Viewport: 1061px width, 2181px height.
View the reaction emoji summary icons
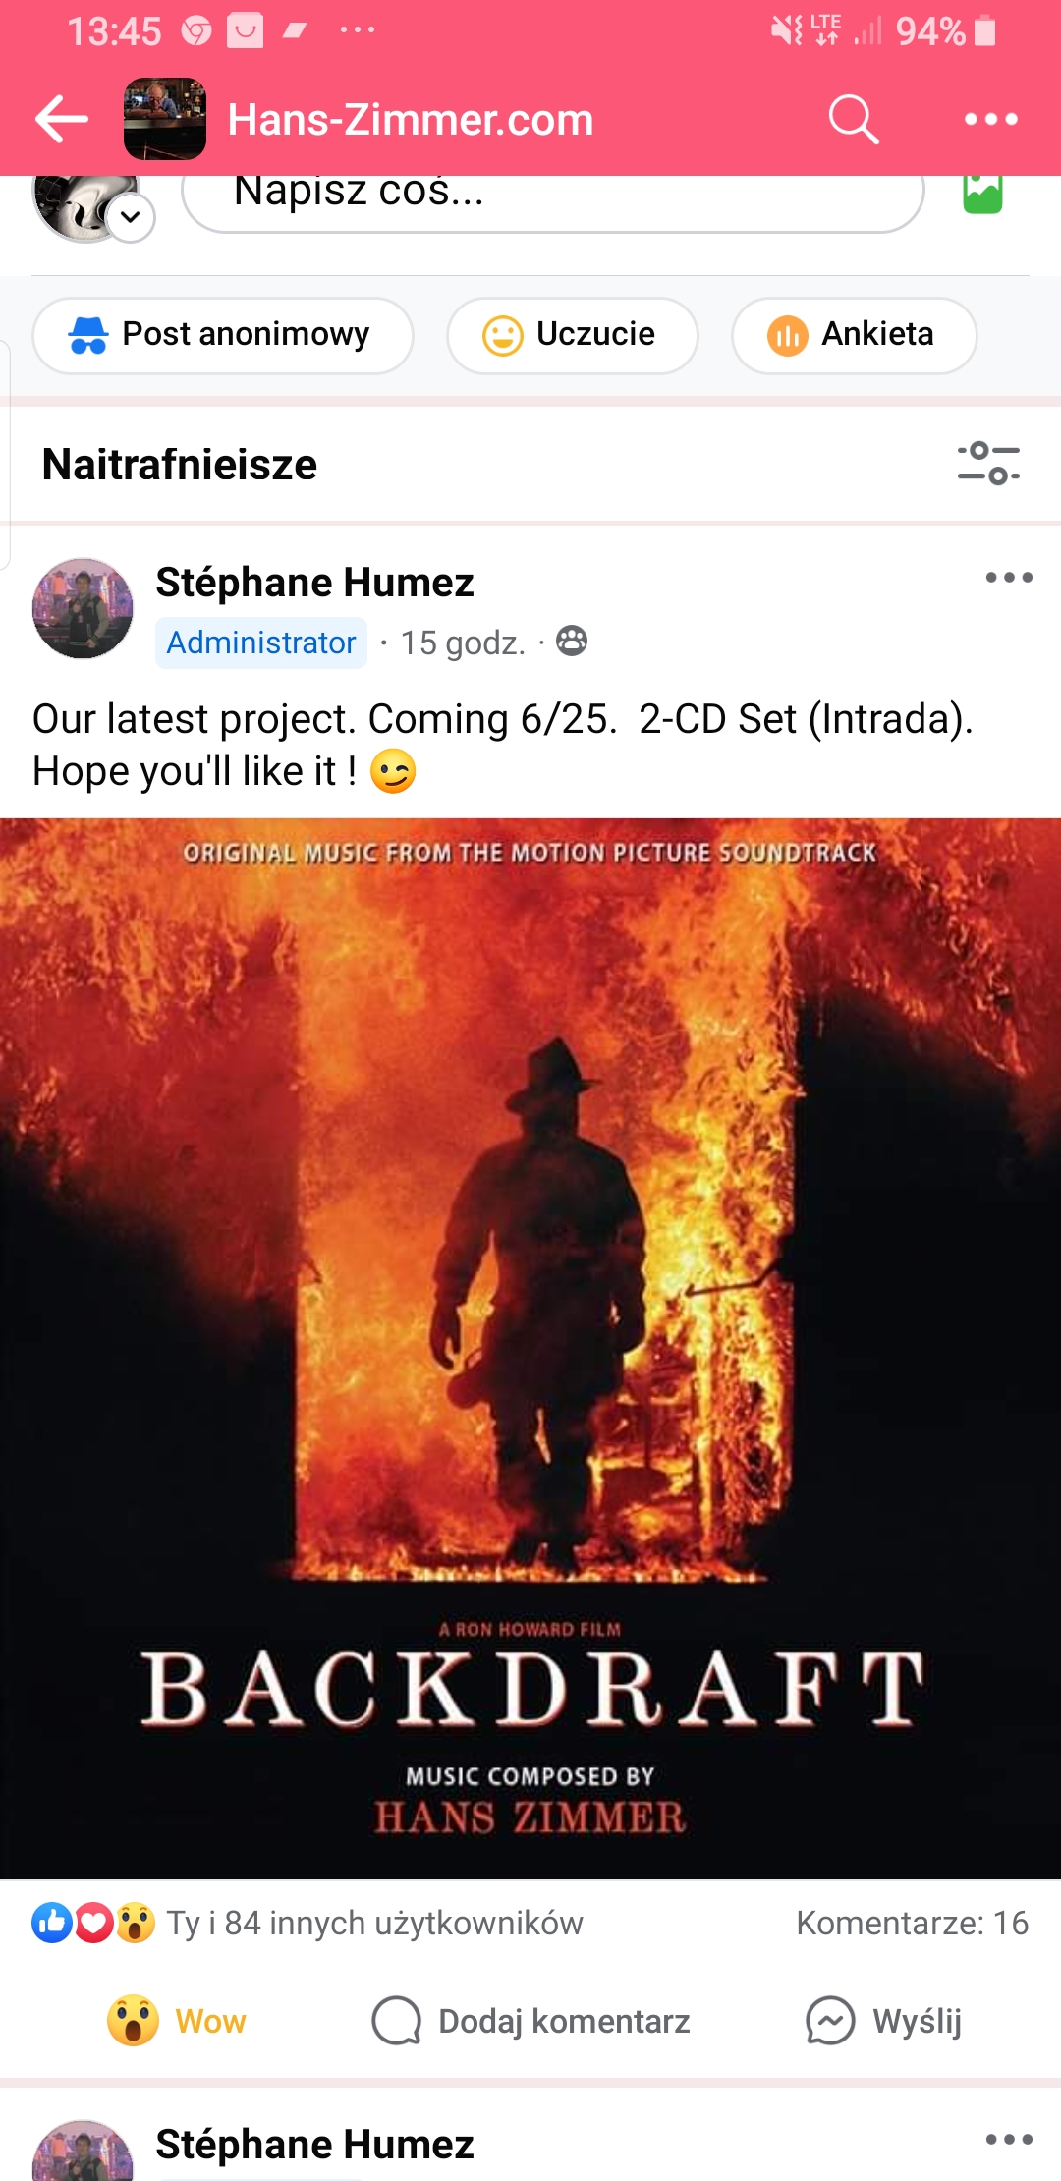pyautogui.click(x=93, y=1923)
